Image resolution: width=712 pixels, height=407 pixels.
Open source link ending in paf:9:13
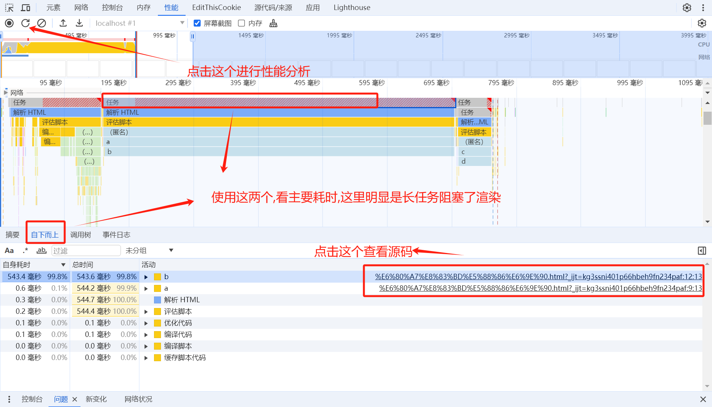click(540, 288)
